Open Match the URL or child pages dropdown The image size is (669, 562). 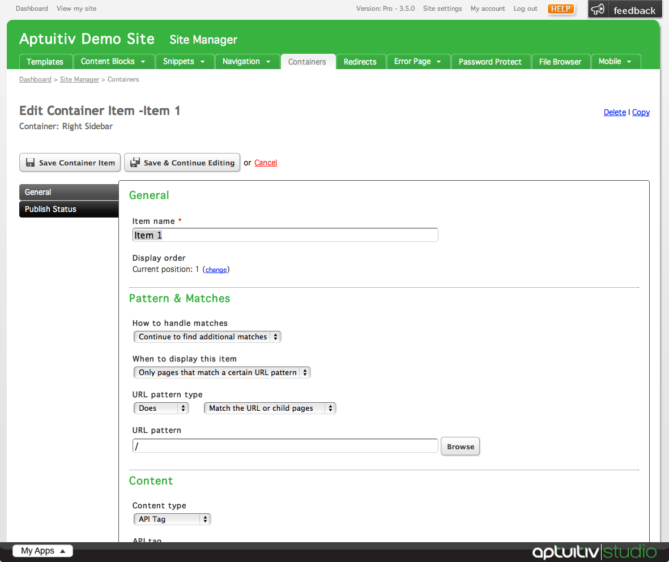pos(270,408)
